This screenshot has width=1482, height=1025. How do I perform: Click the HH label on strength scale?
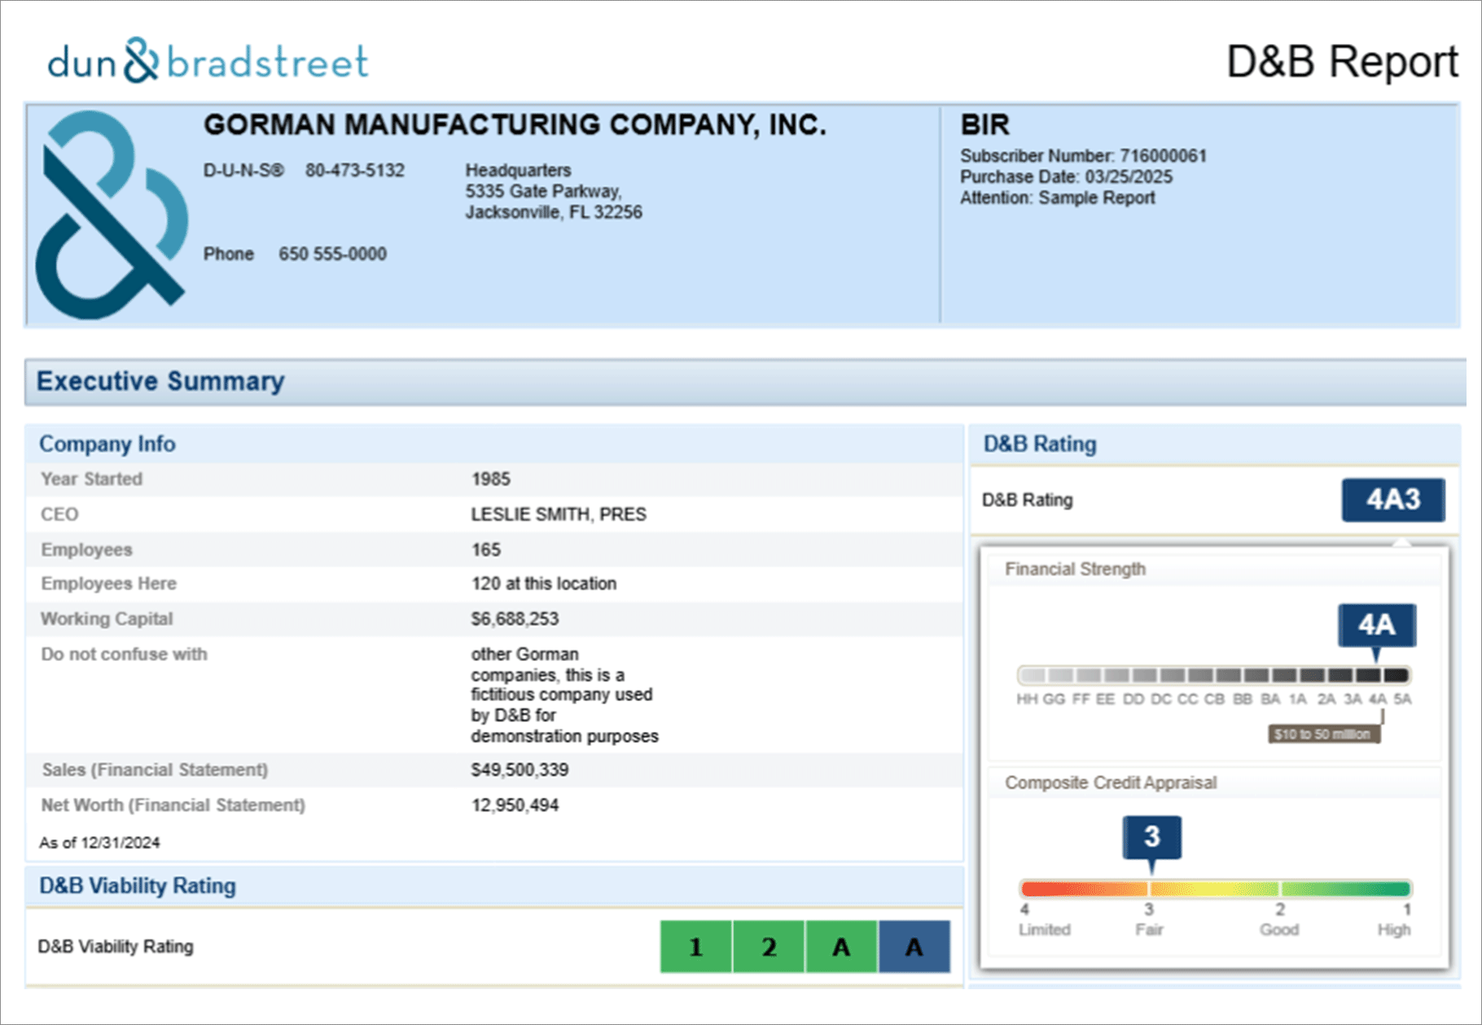(1027, 699)
